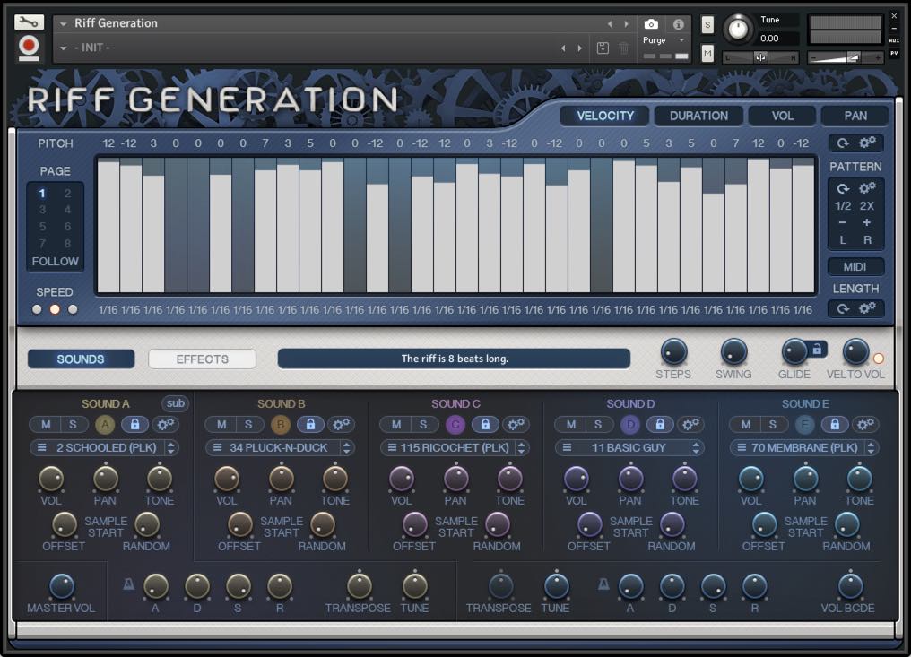
Task: Click the blue E sound badge
Action: point(805,425)
